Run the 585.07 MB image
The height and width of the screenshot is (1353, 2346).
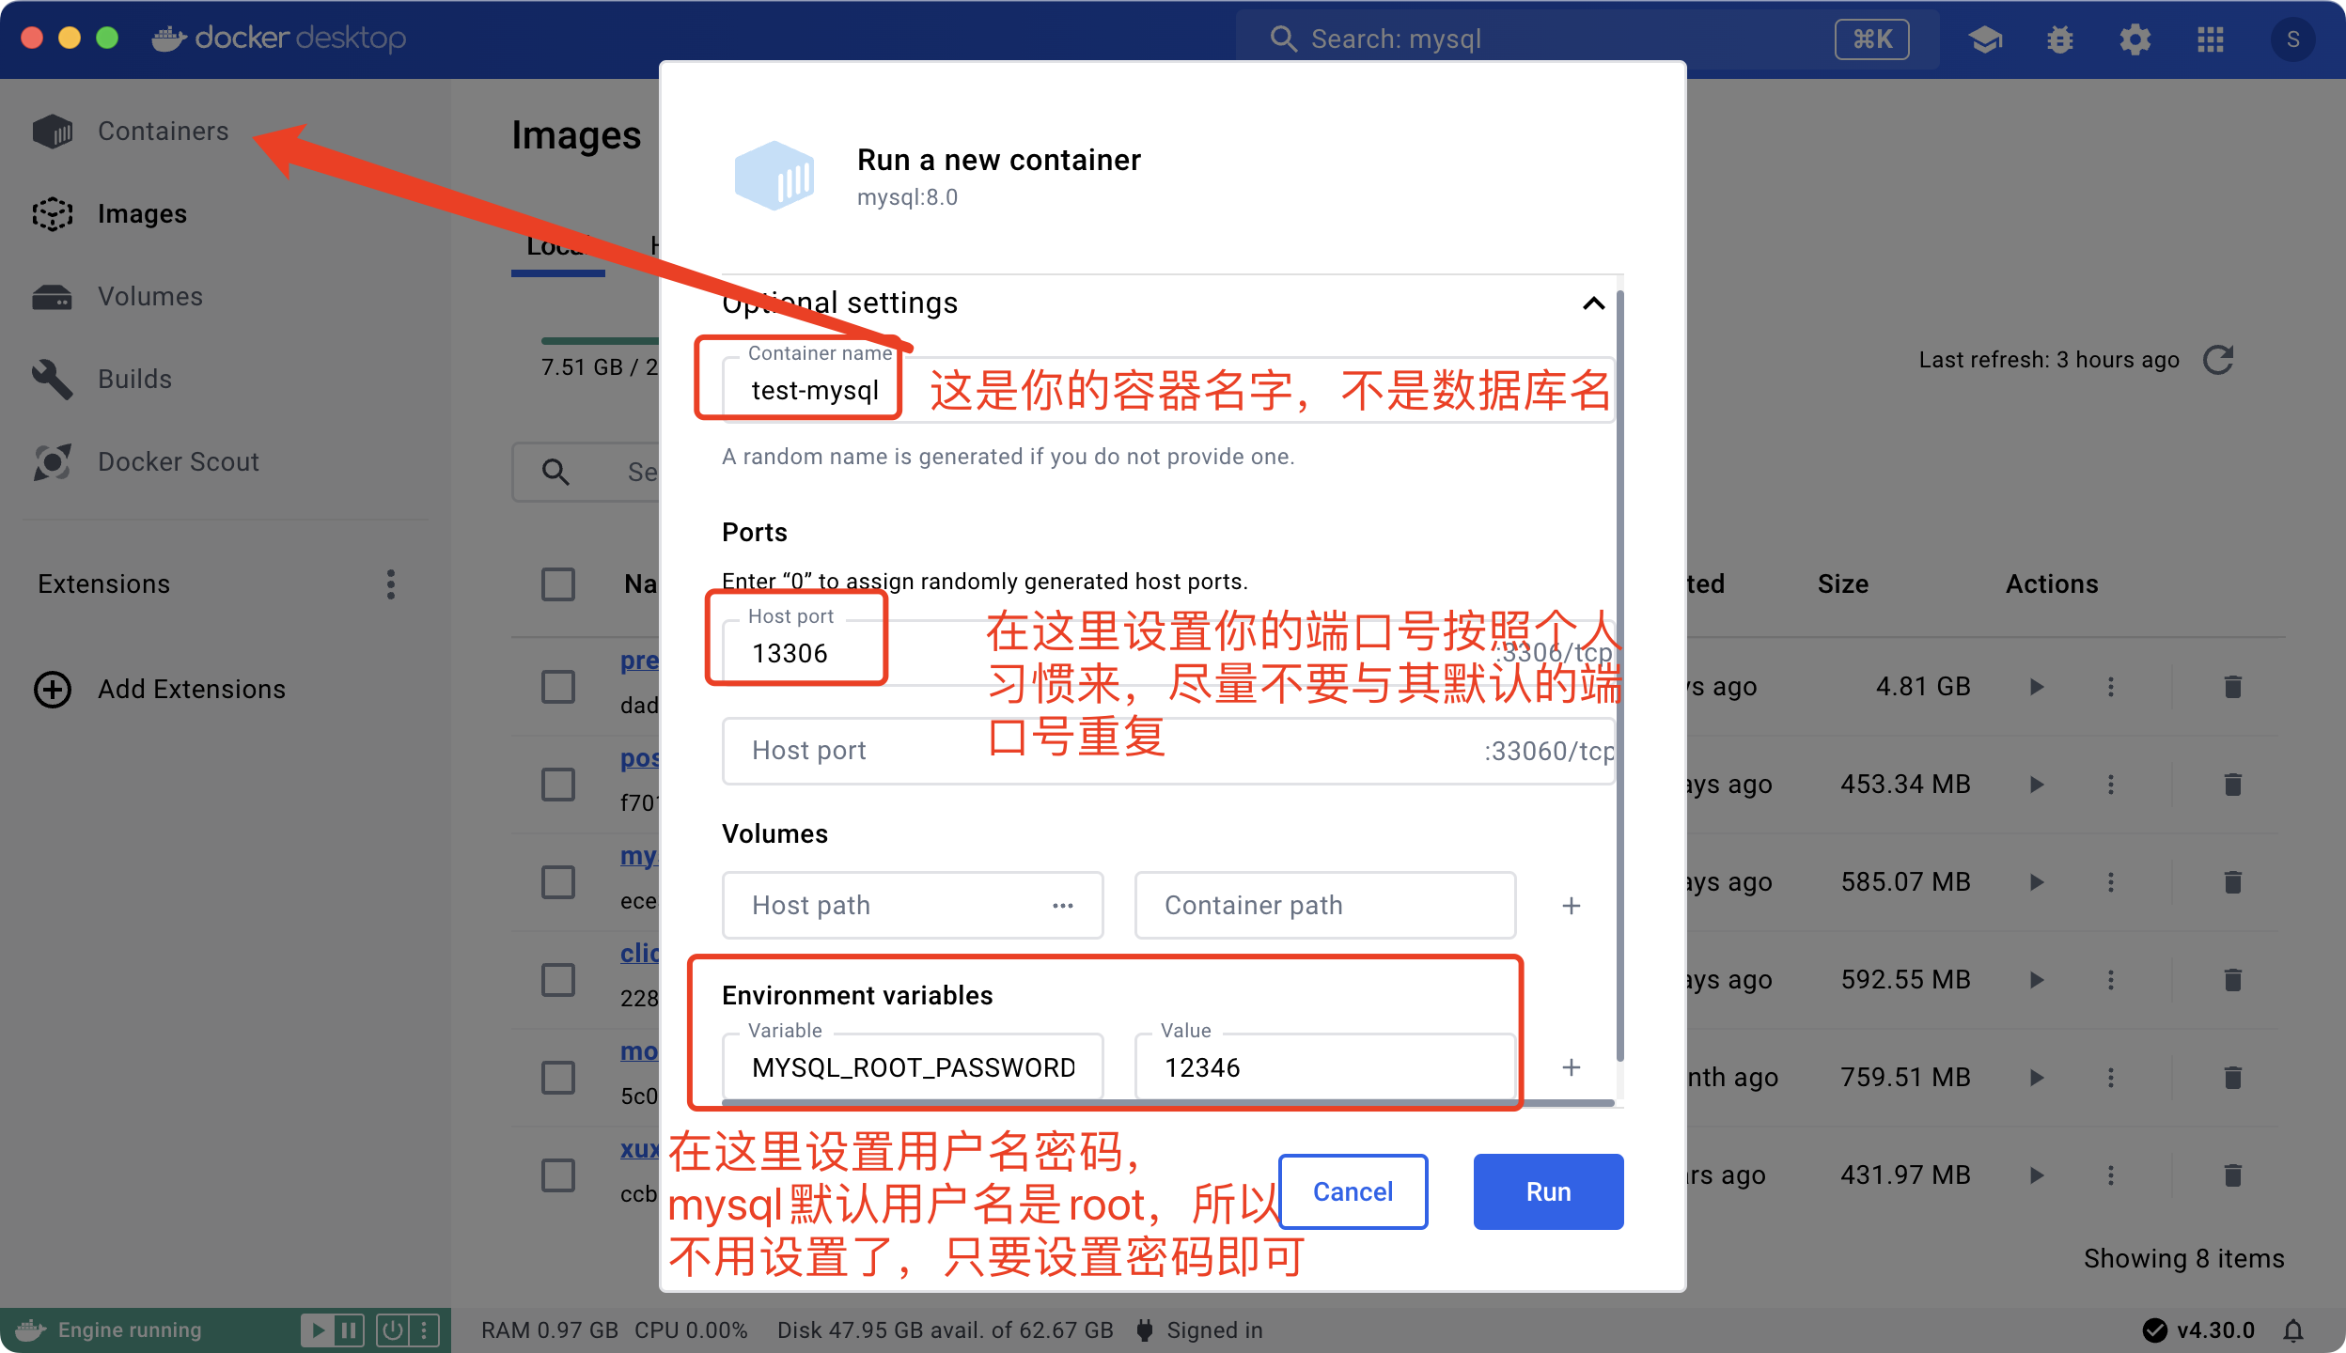point(2036,881)
